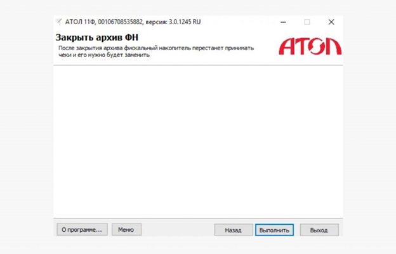Click the description text about фискальный накопитель
396x254 pixels.
[156, 51]
